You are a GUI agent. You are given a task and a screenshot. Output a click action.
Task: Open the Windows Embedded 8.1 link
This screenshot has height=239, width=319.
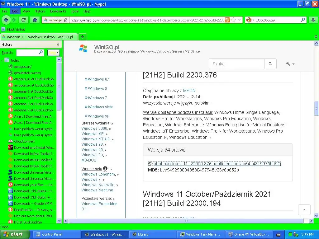[99, 206]
